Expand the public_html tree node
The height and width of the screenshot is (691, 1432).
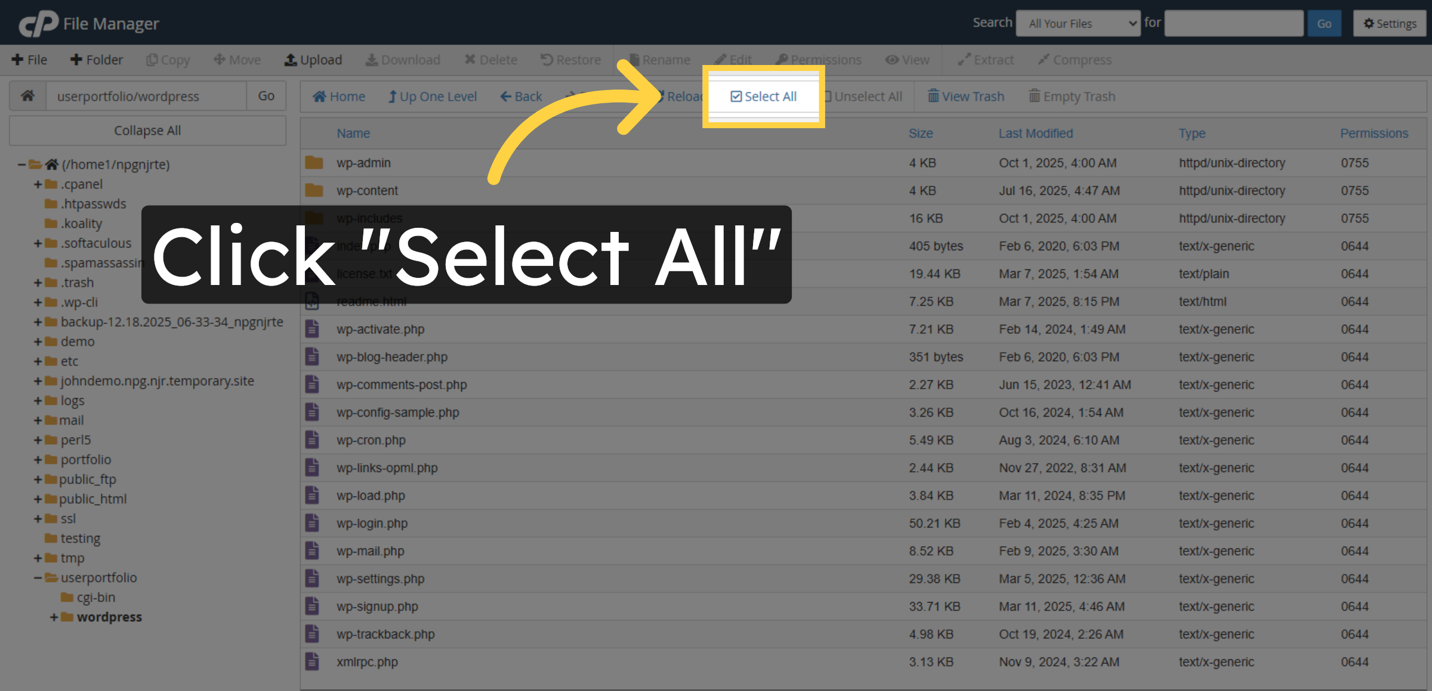(x=38, y=498)
